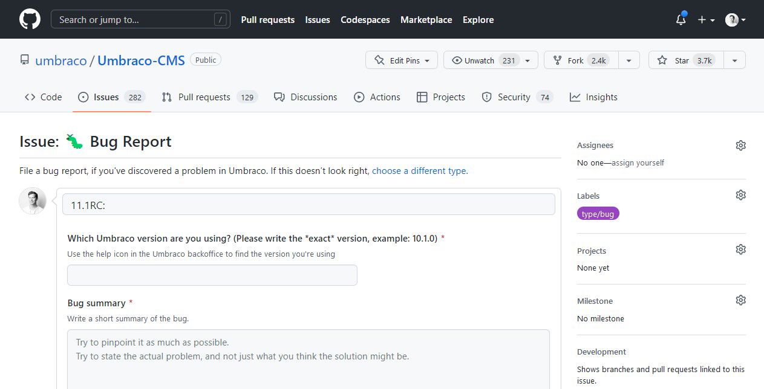Open the user avatar menu in header
764x389 pixels.
pyautogui.click(x=736, y=20)
